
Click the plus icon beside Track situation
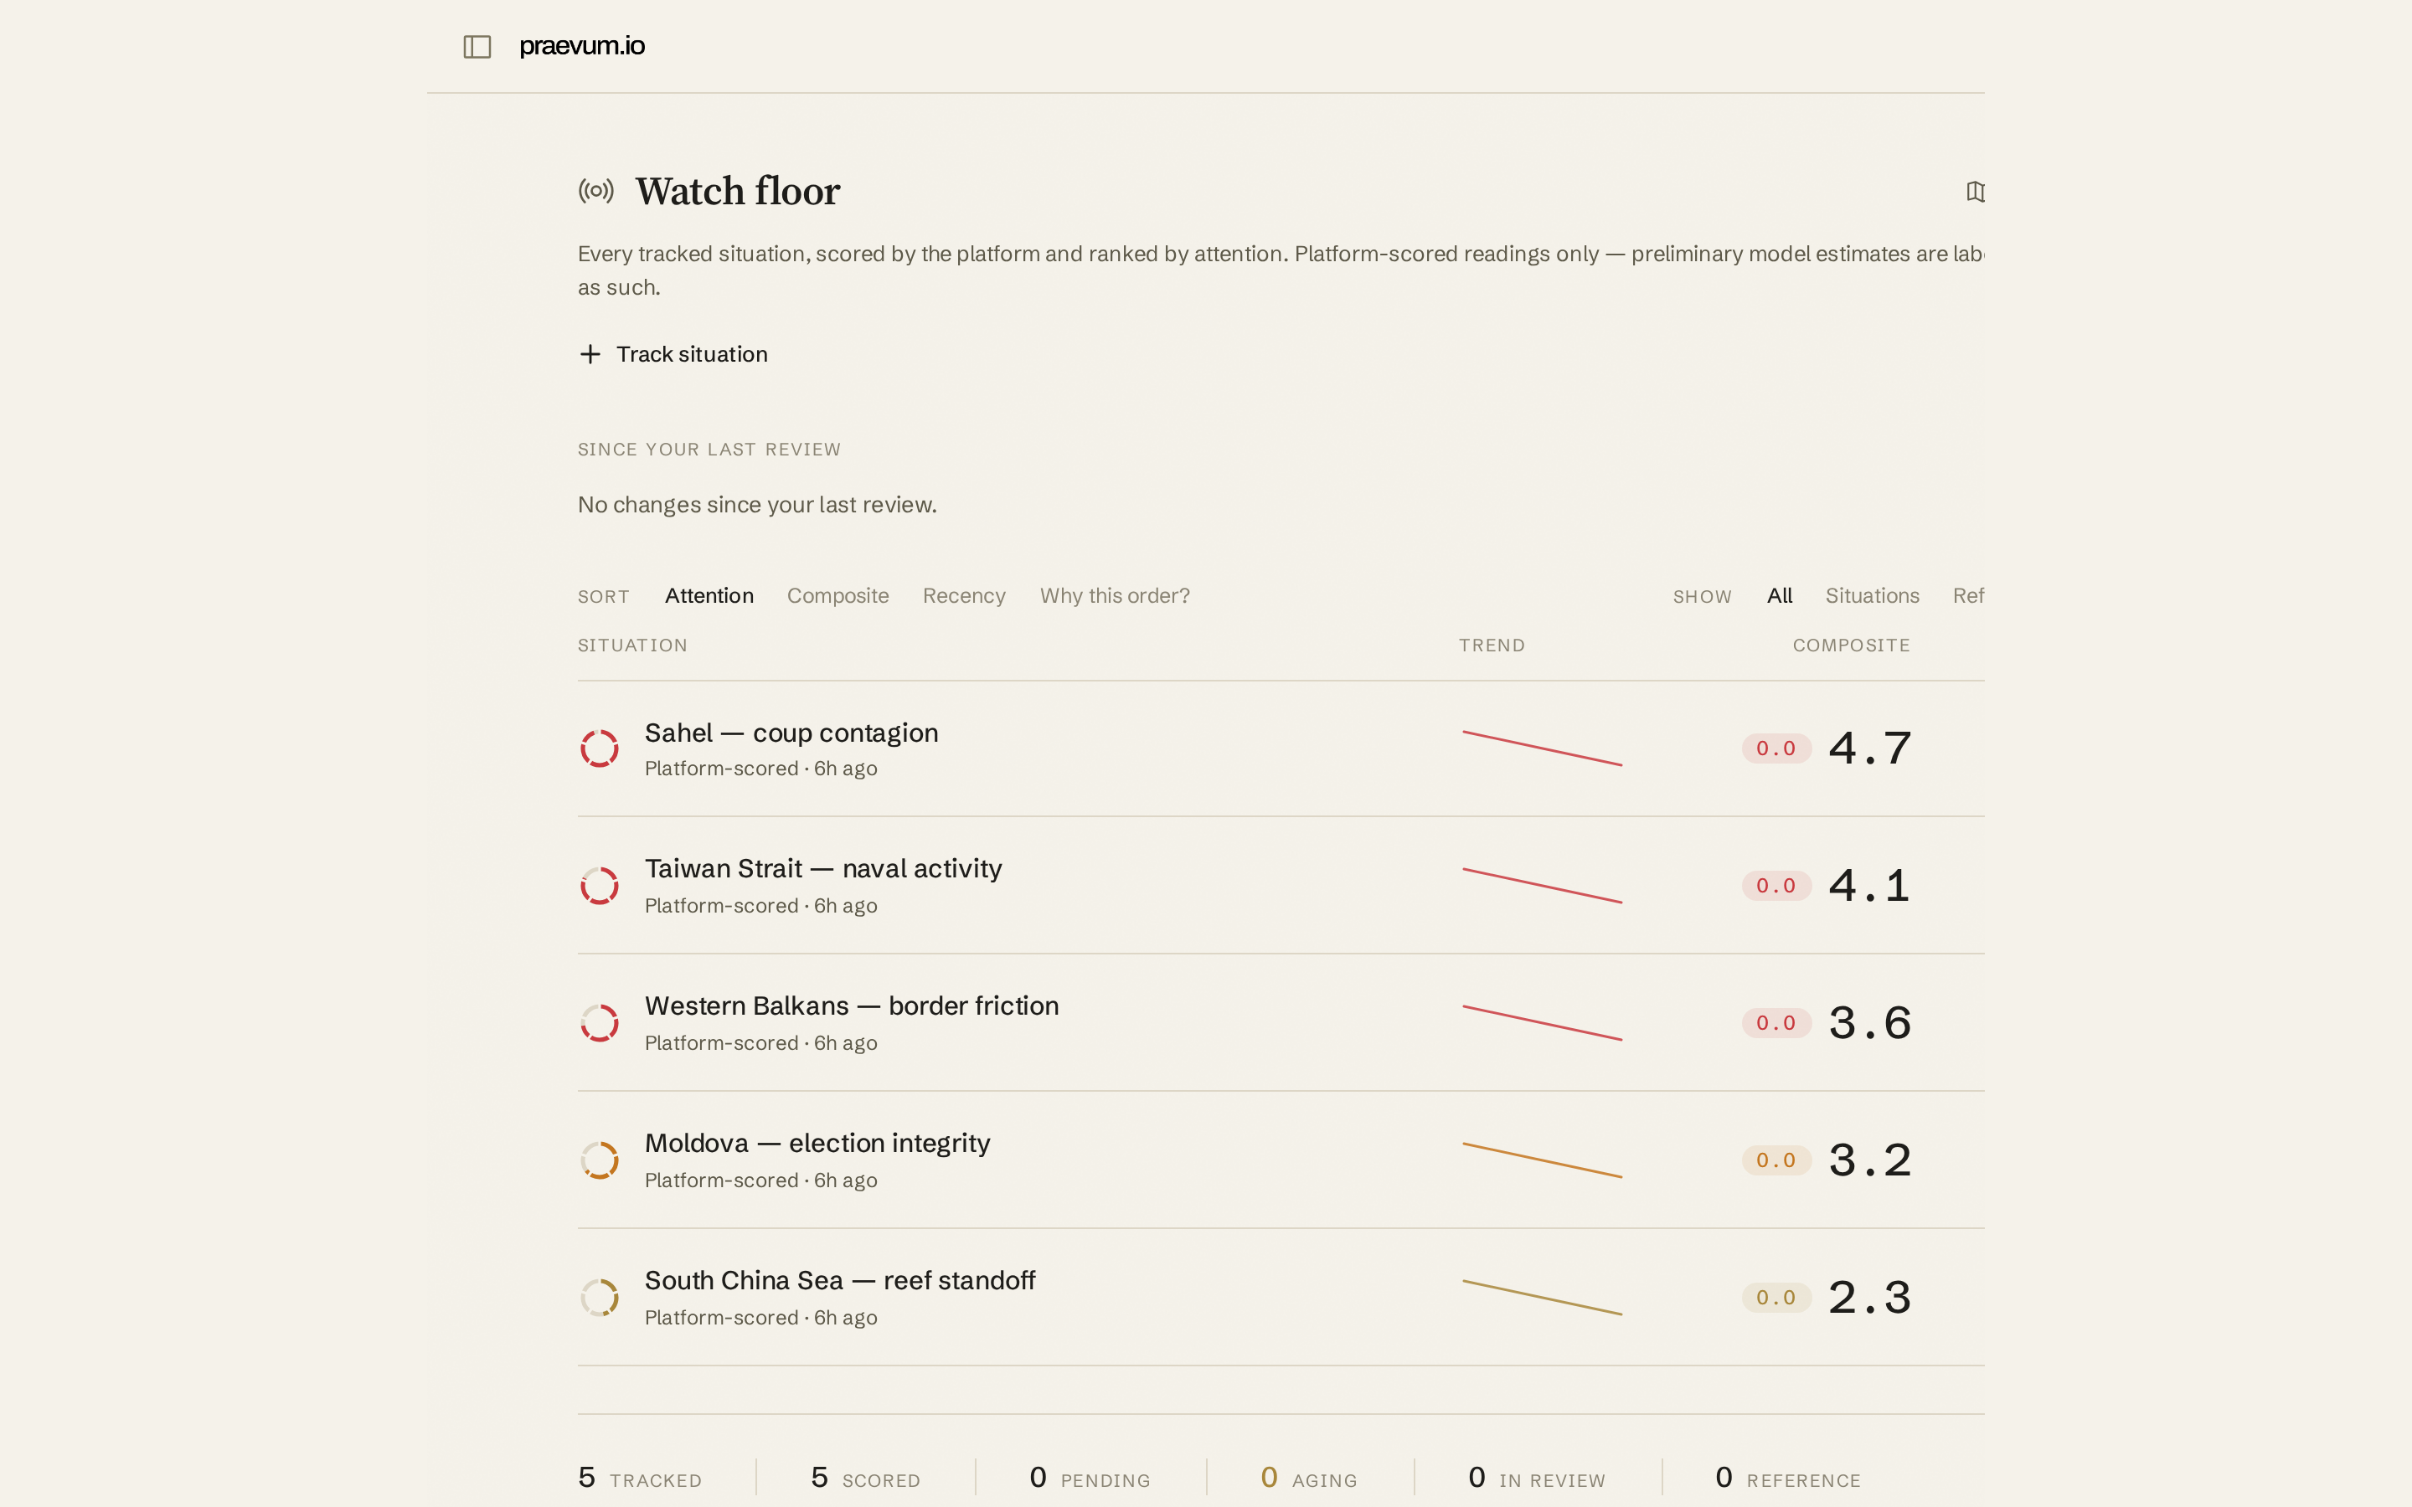point(590,354)
